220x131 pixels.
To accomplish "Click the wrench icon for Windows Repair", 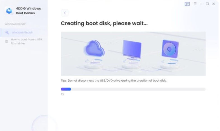I will click(x=7, y=32).
